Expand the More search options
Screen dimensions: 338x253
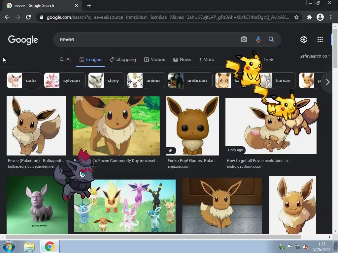point(207,60)
